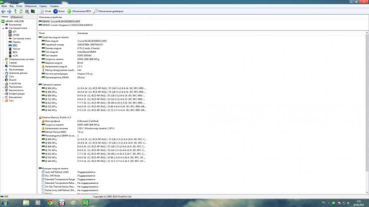The image size is (369, 207).
Task: Toggle On-Die Thermal Sensor checkbox
Action: (x=43, y=187)
